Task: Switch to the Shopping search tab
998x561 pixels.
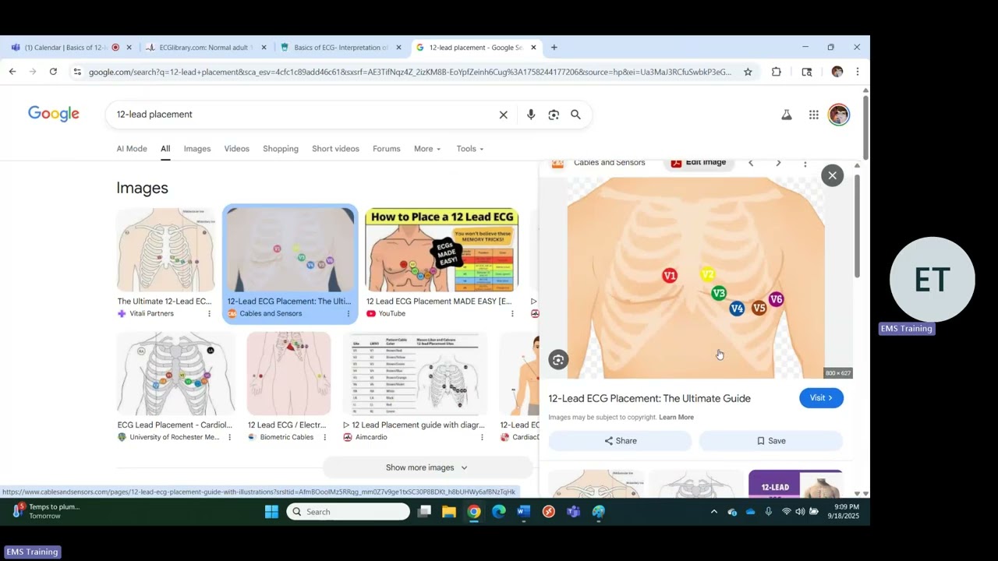Action: [x=281, y=149]
